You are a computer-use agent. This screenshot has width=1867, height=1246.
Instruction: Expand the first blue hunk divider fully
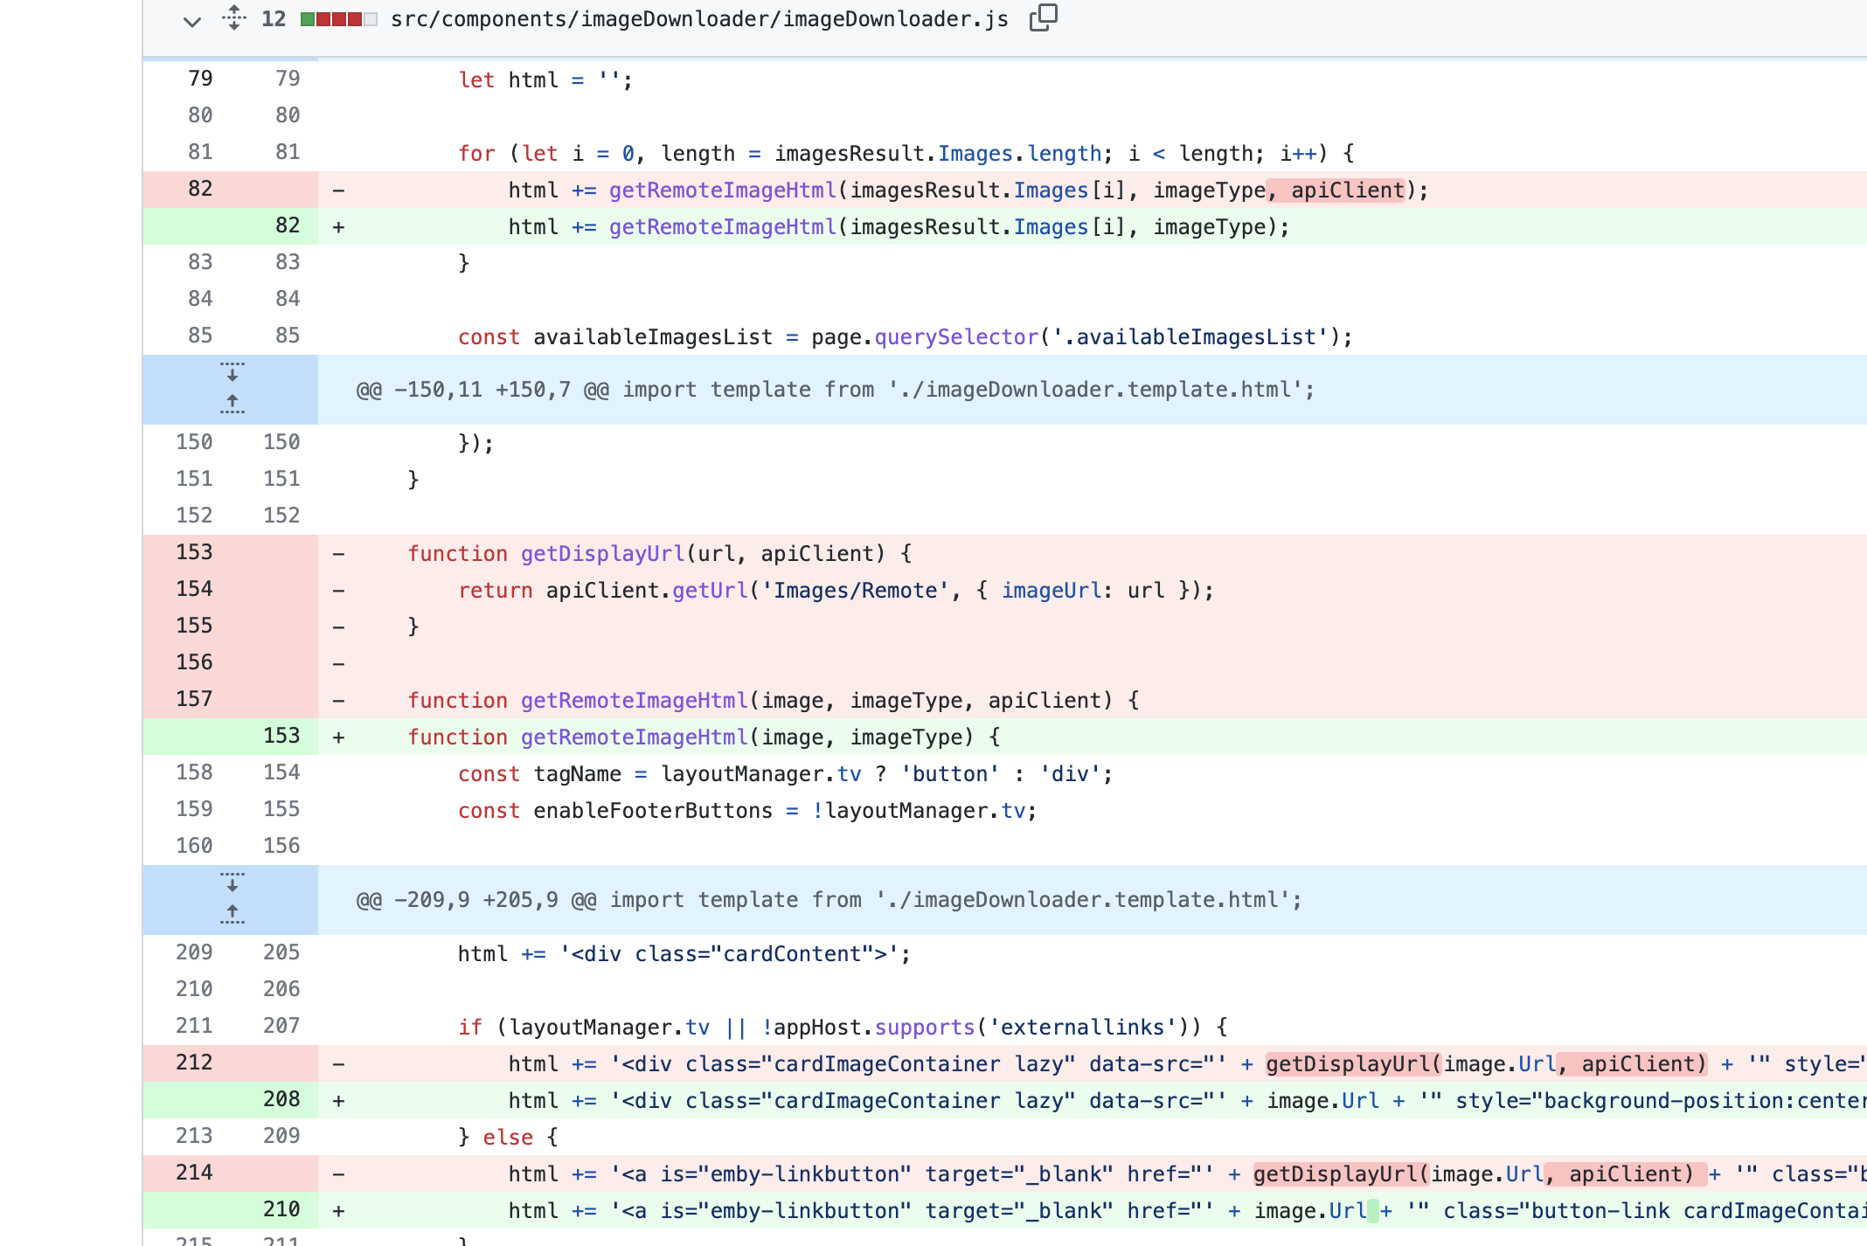tap(232, 389)
